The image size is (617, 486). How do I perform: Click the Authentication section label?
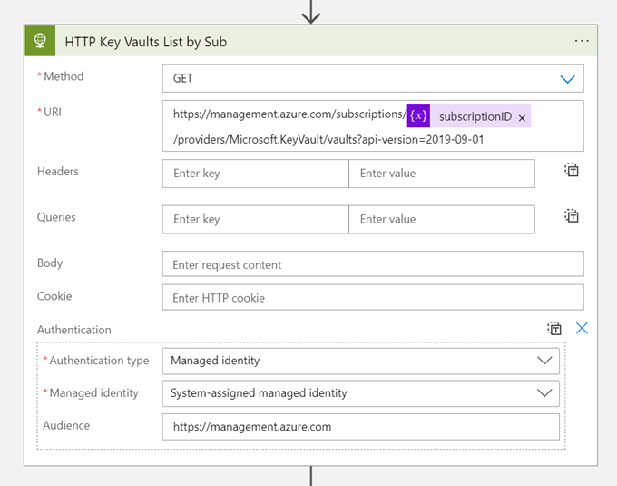[74, 330]
